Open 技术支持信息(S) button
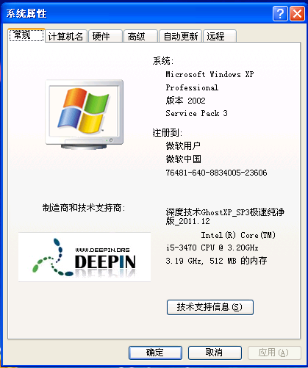The width and height of the screenshot is (308, 368). point(210,307)
